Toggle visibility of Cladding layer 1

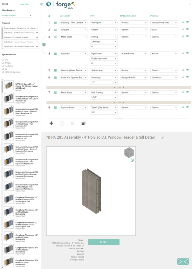tap(187, 22)
